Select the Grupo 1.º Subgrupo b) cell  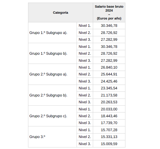point(49,53)
